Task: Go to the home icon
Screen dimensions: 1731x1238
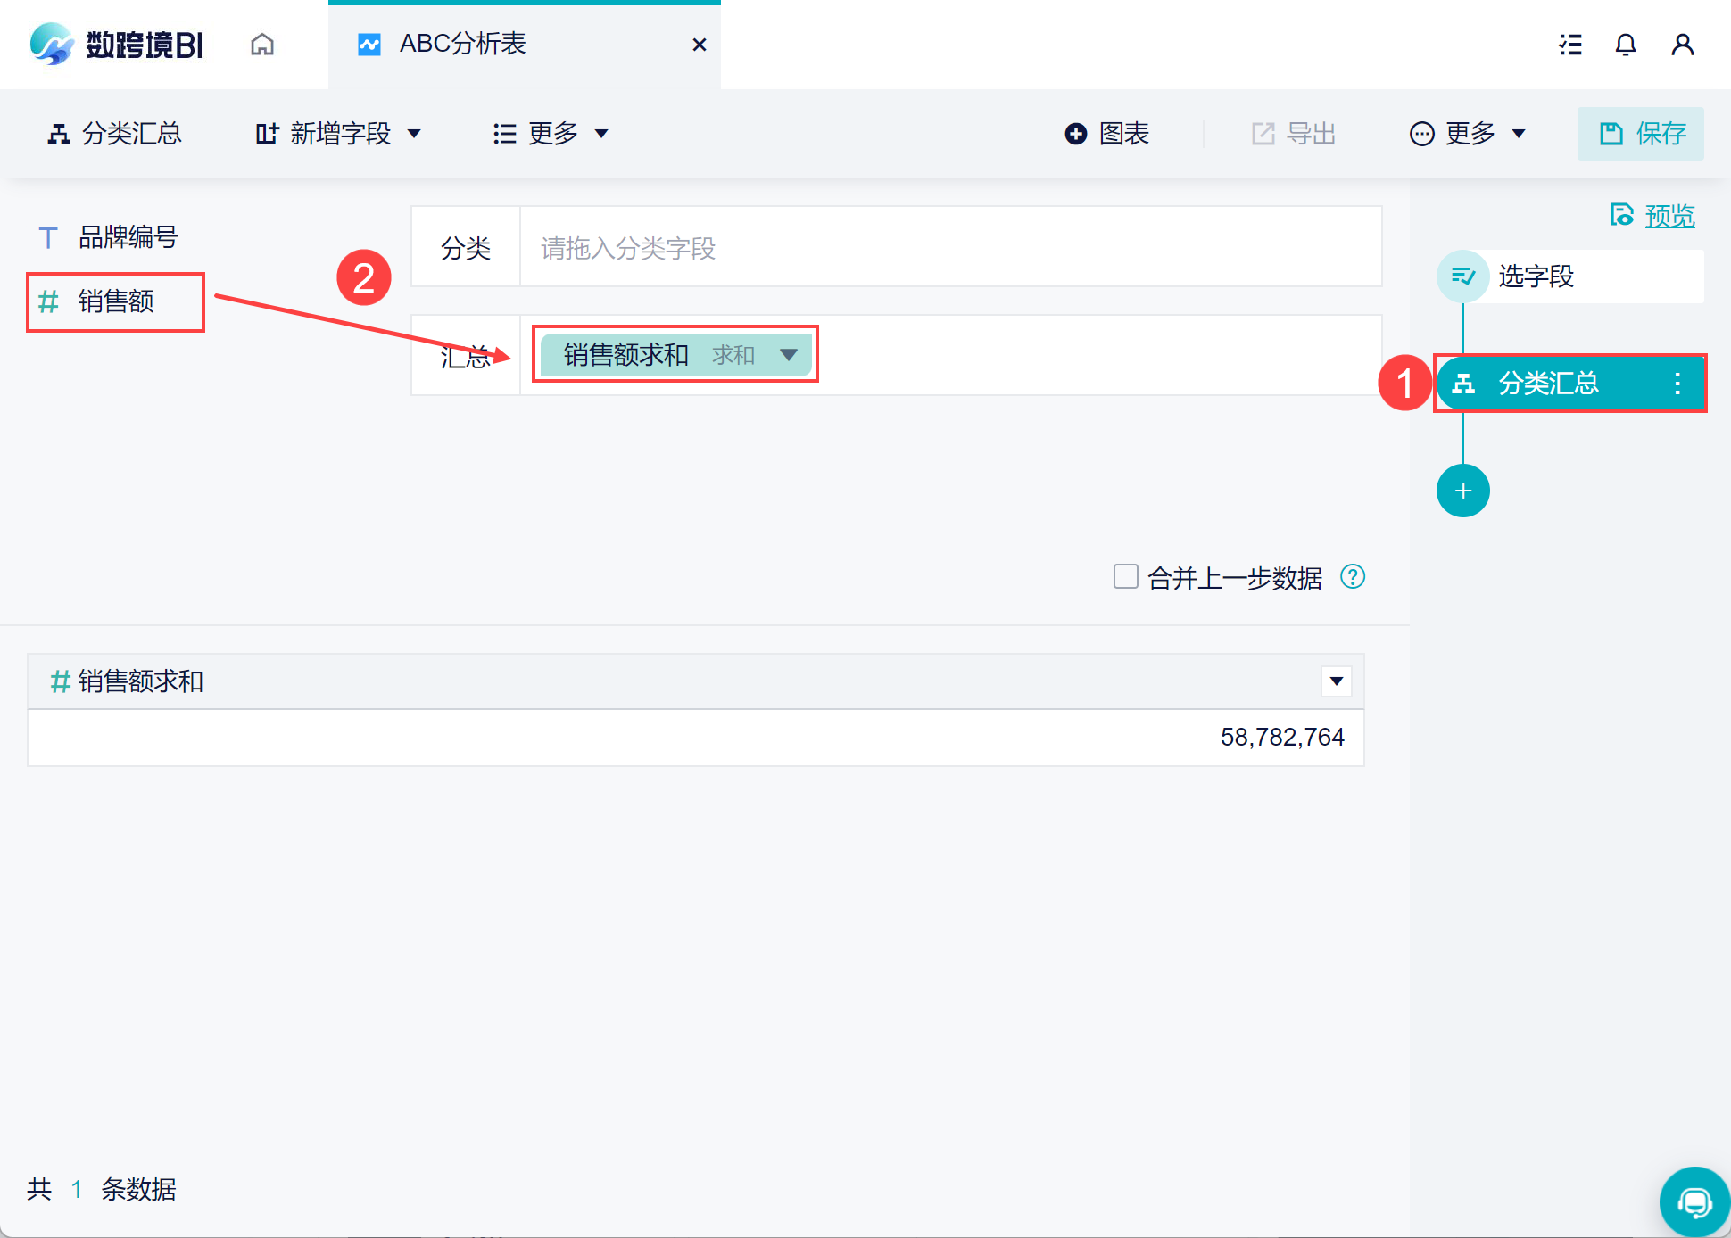Action: pyautogui.click(x=262, y=45)
